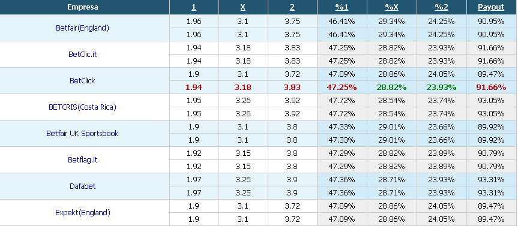Sort by the X column header

pos(243,7)
